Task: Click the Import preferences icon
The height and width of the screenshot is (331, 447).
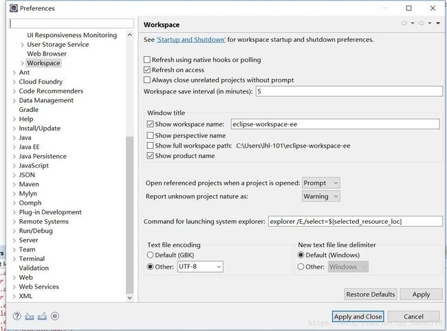Action: pyautogui.click(x=30, y=316)
